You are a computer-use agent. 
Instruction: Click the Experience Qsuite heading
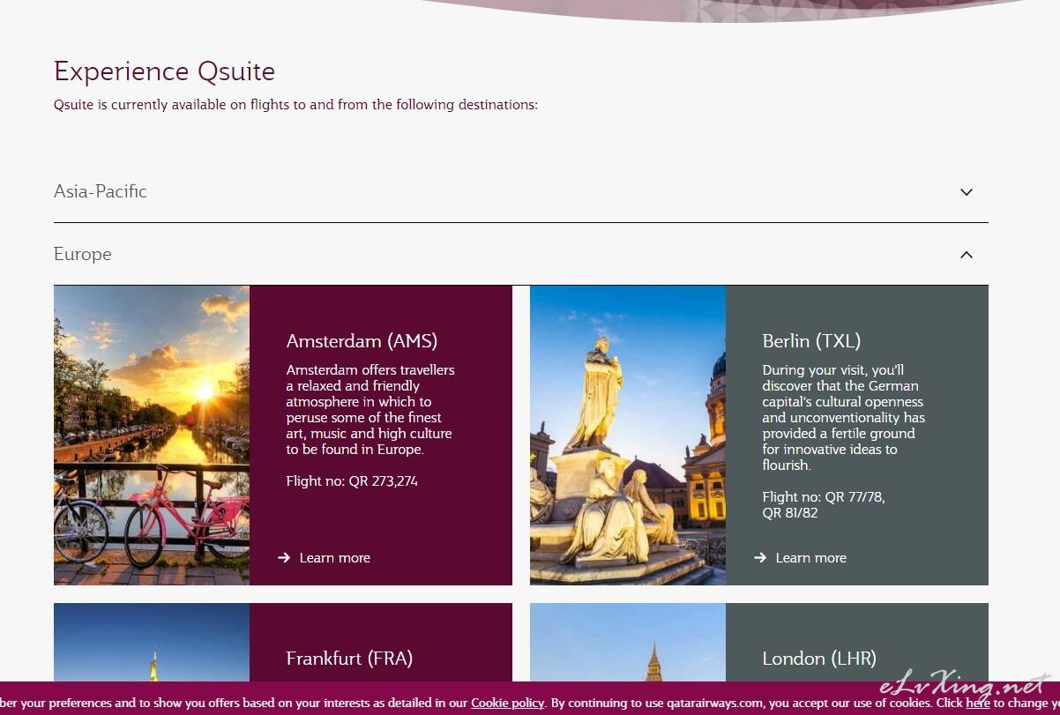tap(164, 71)
